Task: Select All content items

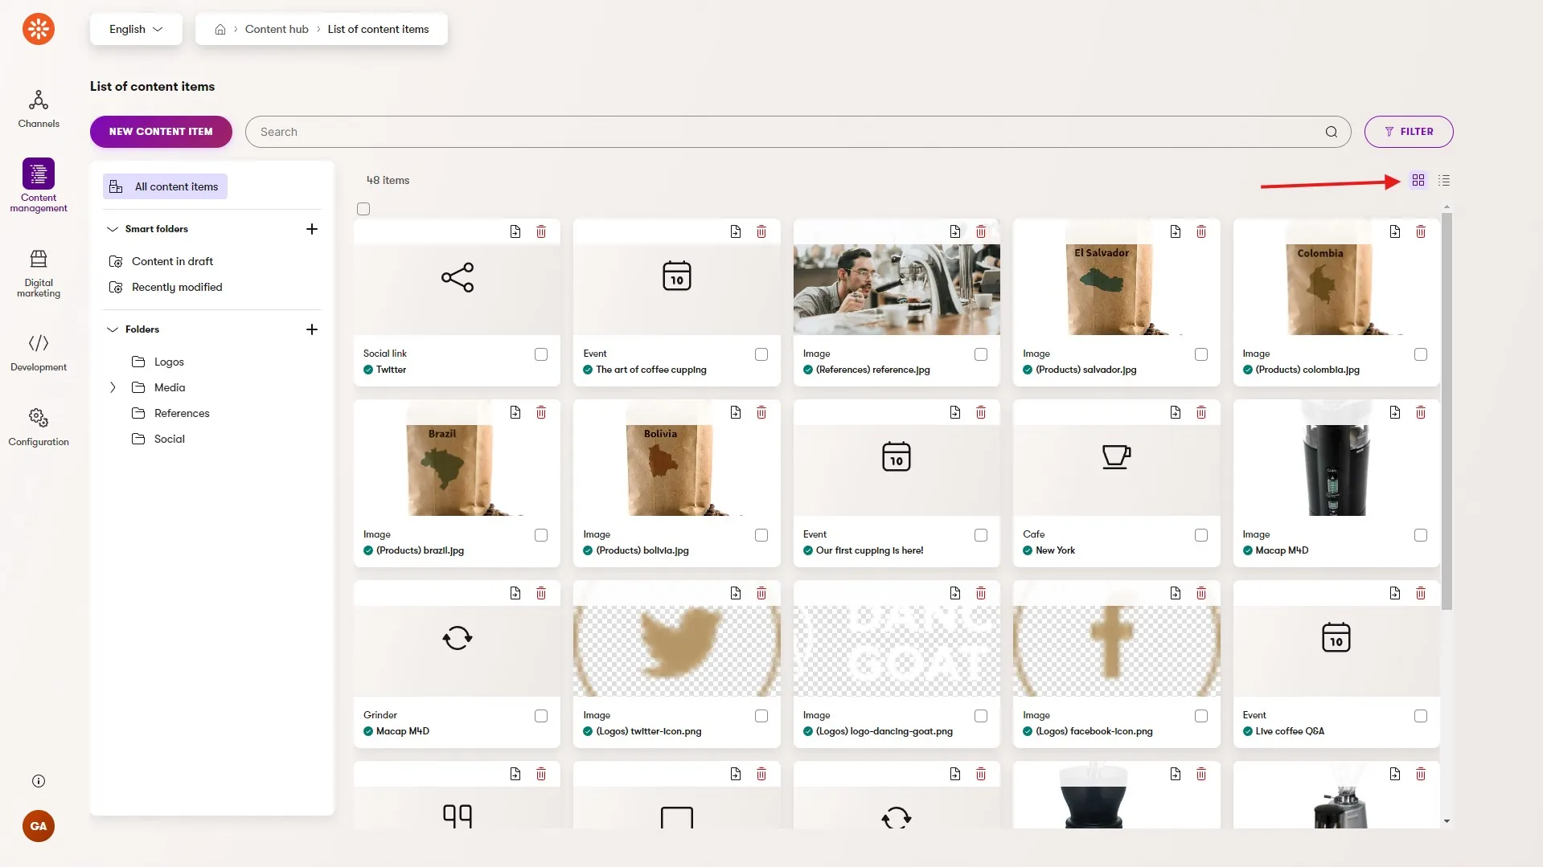Action: click(x=165, y=186)
